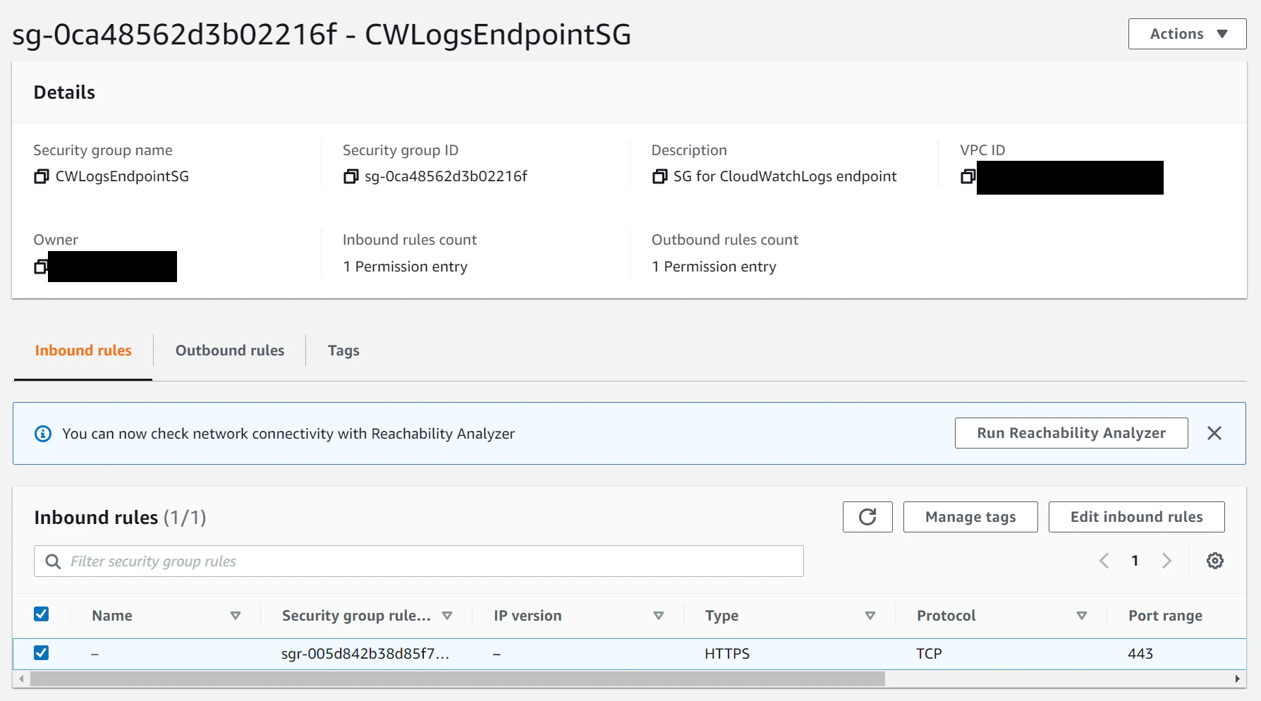This screenshot has width=1261, height=701.
Task: Click Manage tags button
Action: point(970,517)
